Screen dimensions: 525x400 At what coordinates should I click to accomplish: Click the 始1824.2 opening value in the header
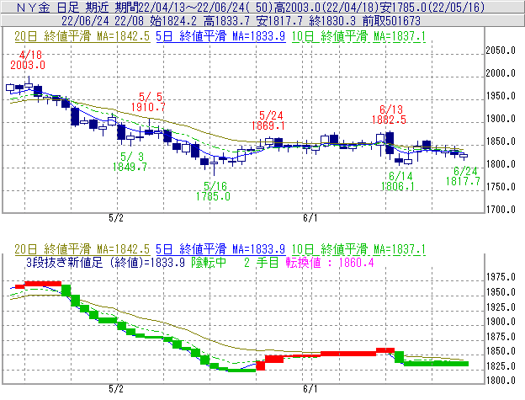(173, 21)
